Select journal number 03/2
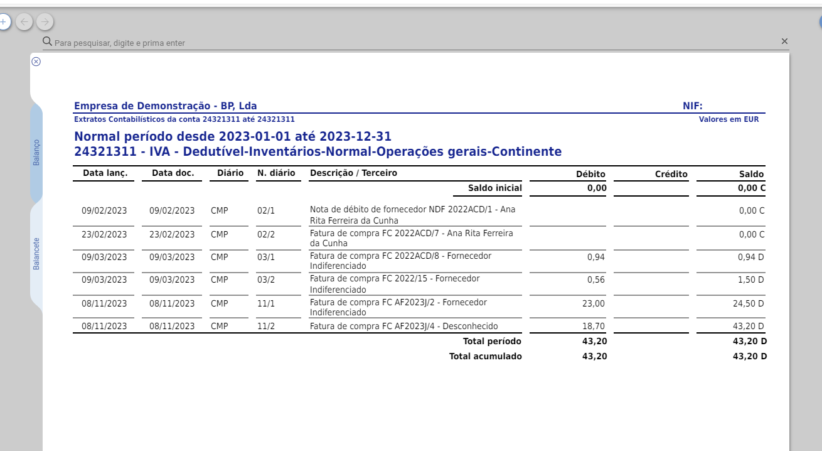This screenshot has width=822, height=451. point(266,280)
